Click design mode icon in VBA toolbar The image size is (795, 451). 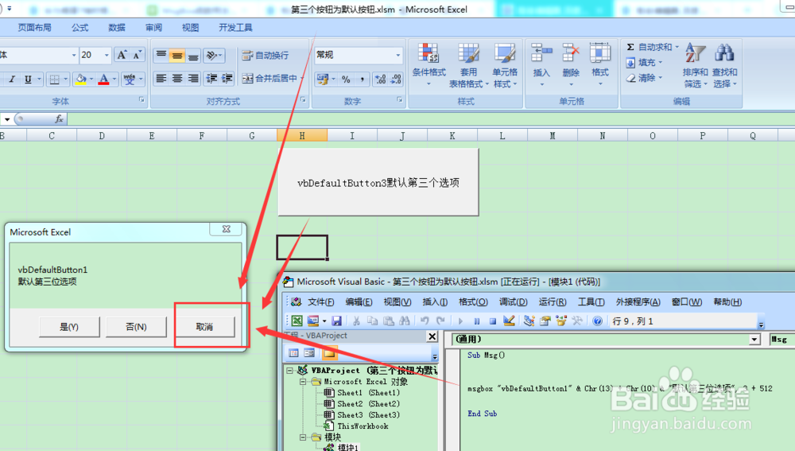click(509, 321)
